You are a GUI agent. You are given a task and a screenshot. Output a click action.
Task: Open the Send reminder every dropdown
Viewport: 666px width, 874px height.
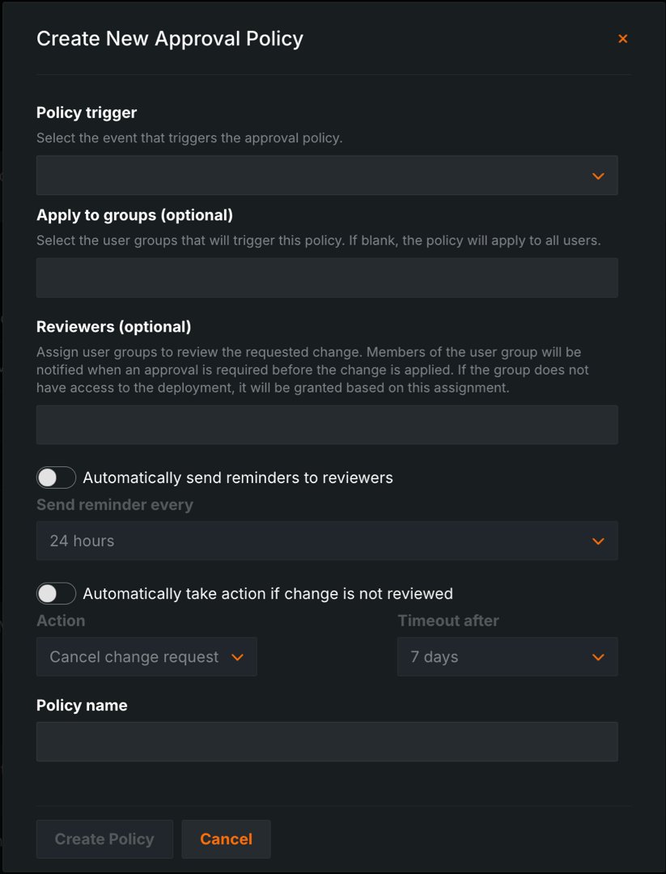pyautogui.click(x=326, y=541)
